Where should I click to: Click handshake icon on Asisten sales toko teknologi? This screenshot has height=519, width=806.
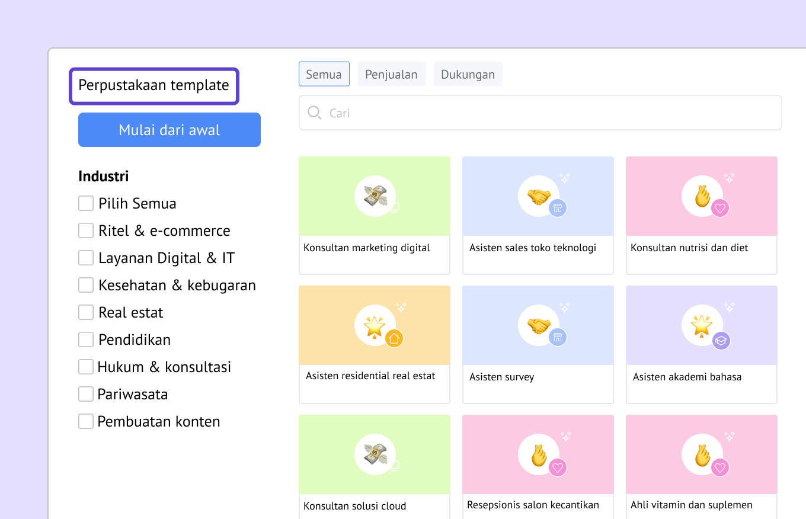coord(538,196)
